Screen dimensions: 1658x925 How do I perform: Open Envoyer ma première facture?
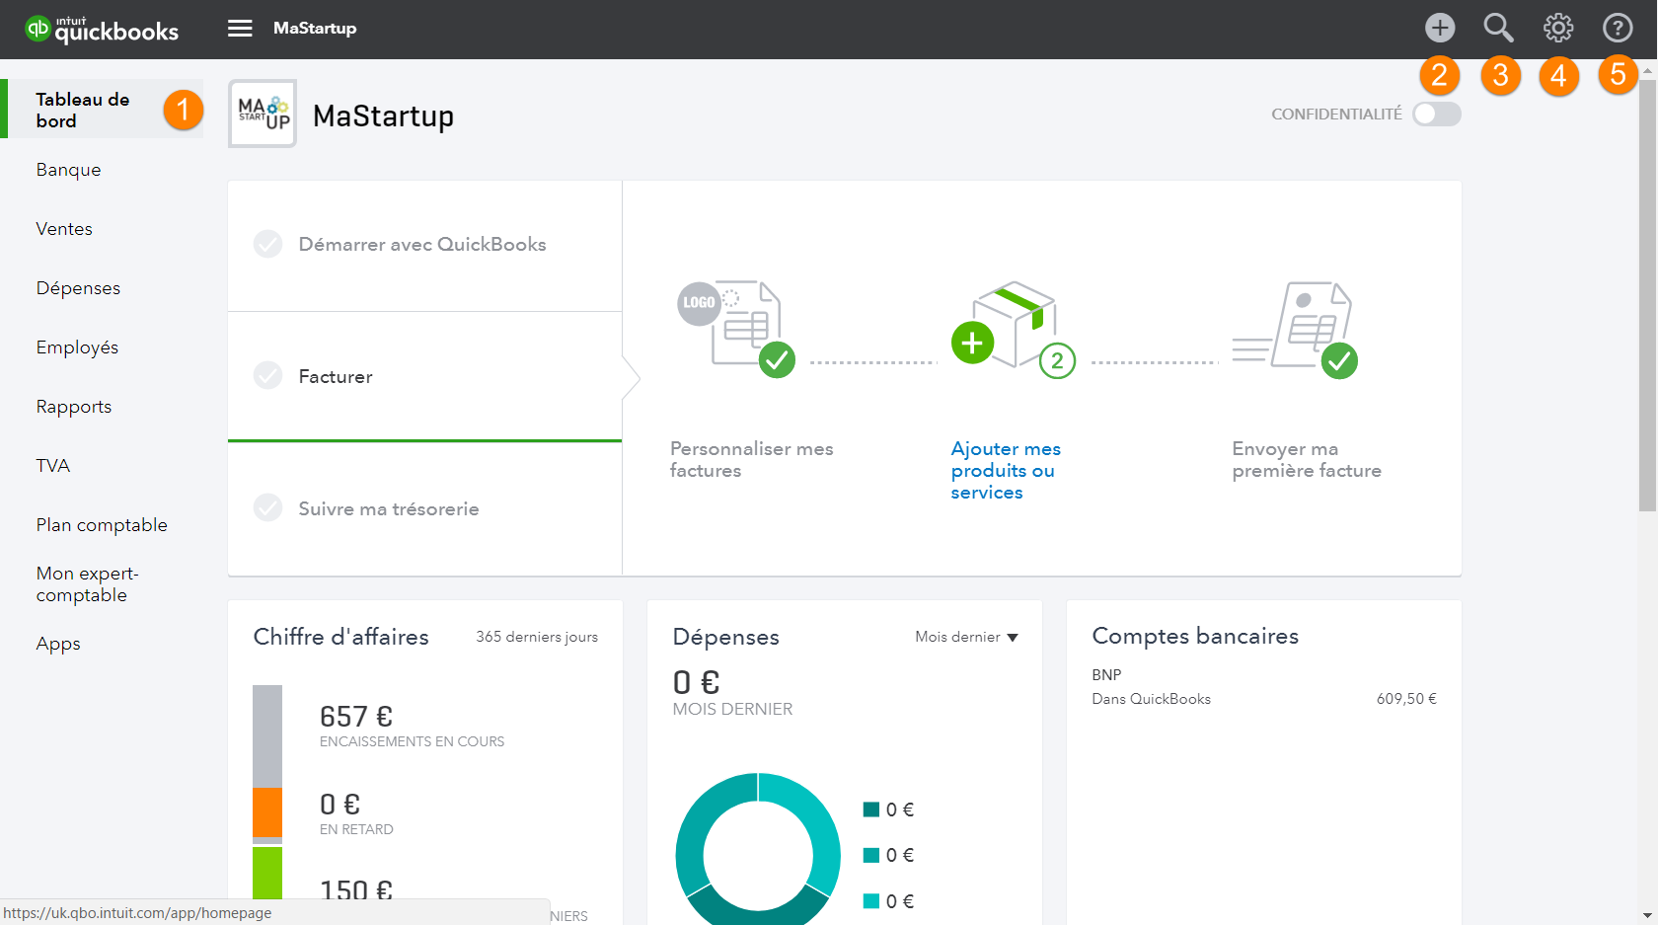1307,460
